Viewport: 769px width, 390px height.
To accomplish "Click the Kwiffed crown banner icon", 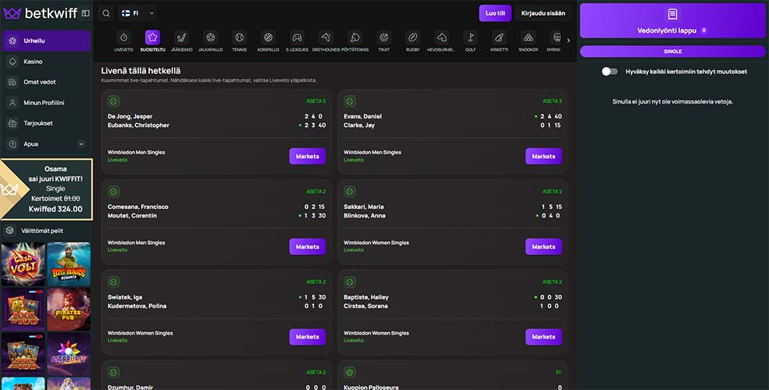I will (x=9, y=189).
